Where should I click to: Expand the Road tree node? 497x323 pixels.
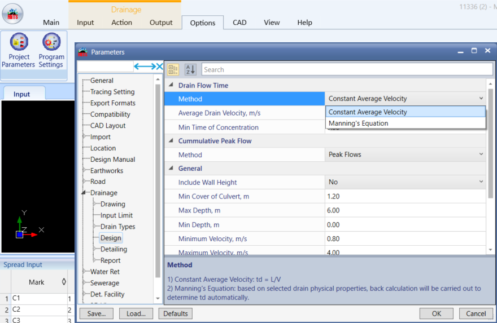tap(84, 182)
